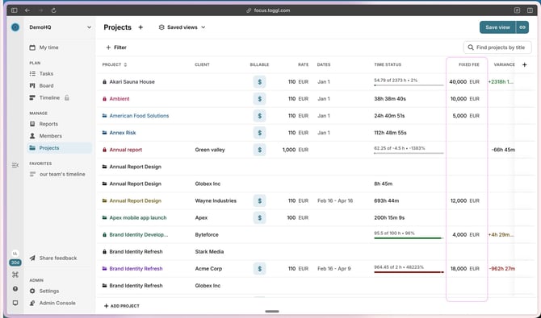
Task: Open the American Food Solutions project
Action: point(139,116)
